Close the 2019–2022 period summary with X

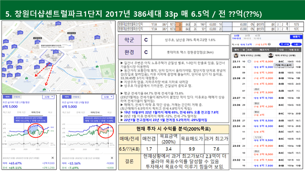tap(52, 158)
